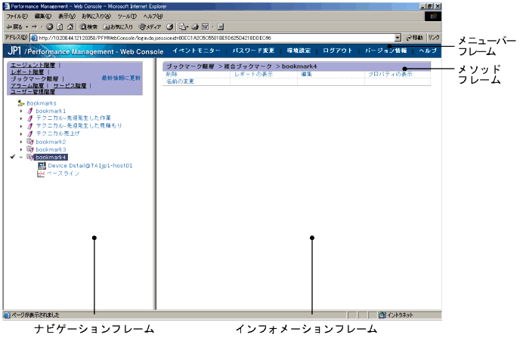This screenshot has height=341, width=520.
Task: Open the address bar history dropdown
Action: coord(398,38)
